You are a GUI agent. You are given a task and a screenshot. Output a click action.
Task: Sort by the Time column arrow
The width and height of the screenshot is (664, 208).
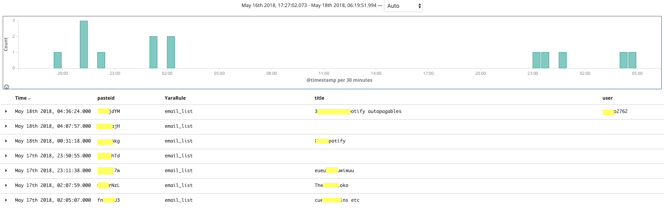[30, 99]
